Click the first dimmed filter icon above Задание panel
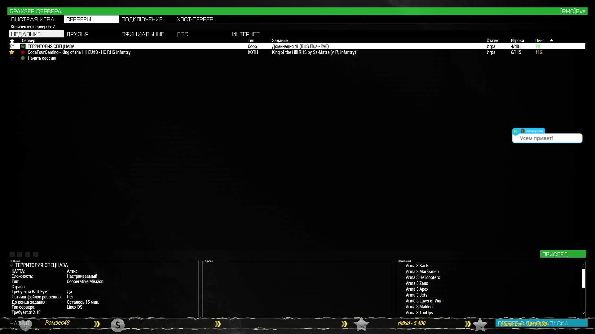 tap(12, 254)
